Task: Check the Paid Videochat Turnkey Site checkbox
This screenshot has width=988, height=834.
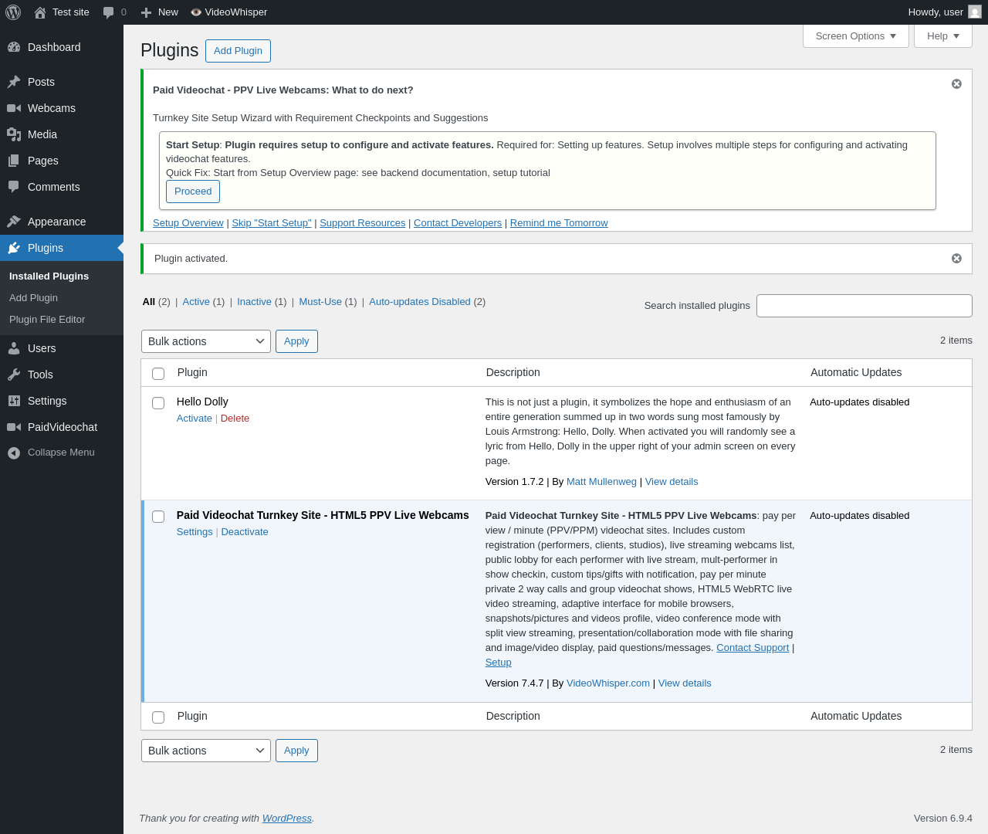Action: pos(158,517)
